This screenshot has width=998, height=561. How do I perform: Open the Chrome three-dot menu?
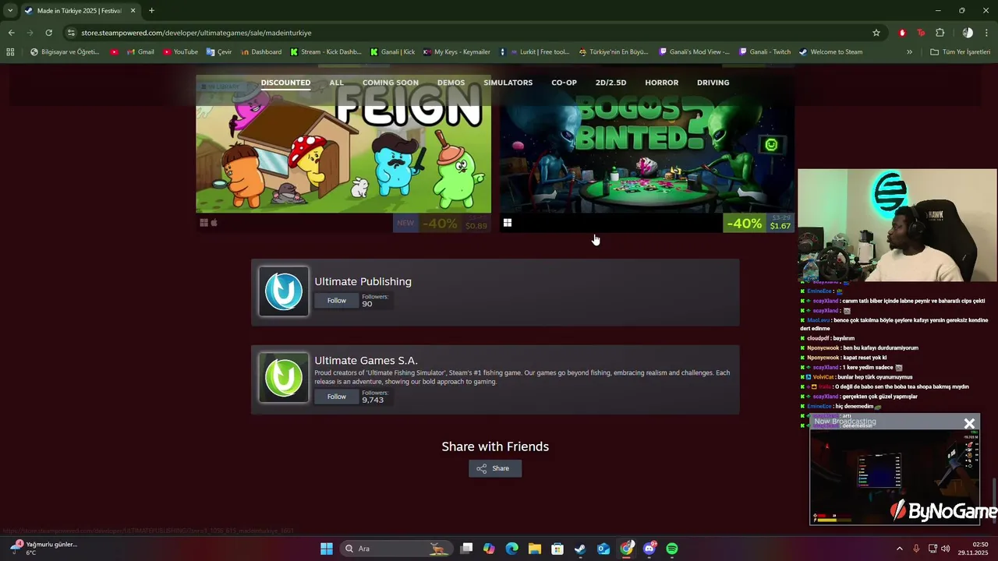pos(987,33)
